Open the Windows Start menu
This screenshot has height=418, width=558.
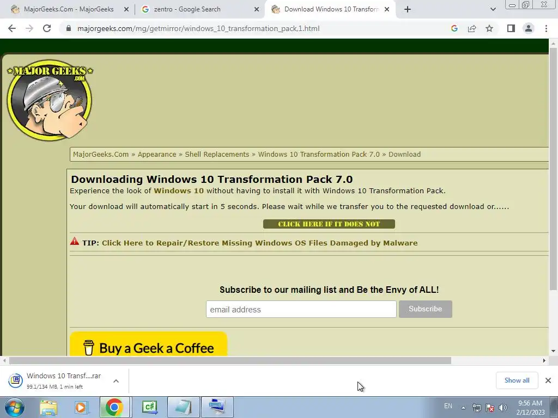pyautogui.click(x=14, y=407)
